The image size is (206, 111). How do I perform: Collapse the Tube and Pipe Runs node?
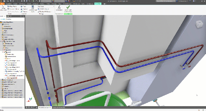click(1, 41)
